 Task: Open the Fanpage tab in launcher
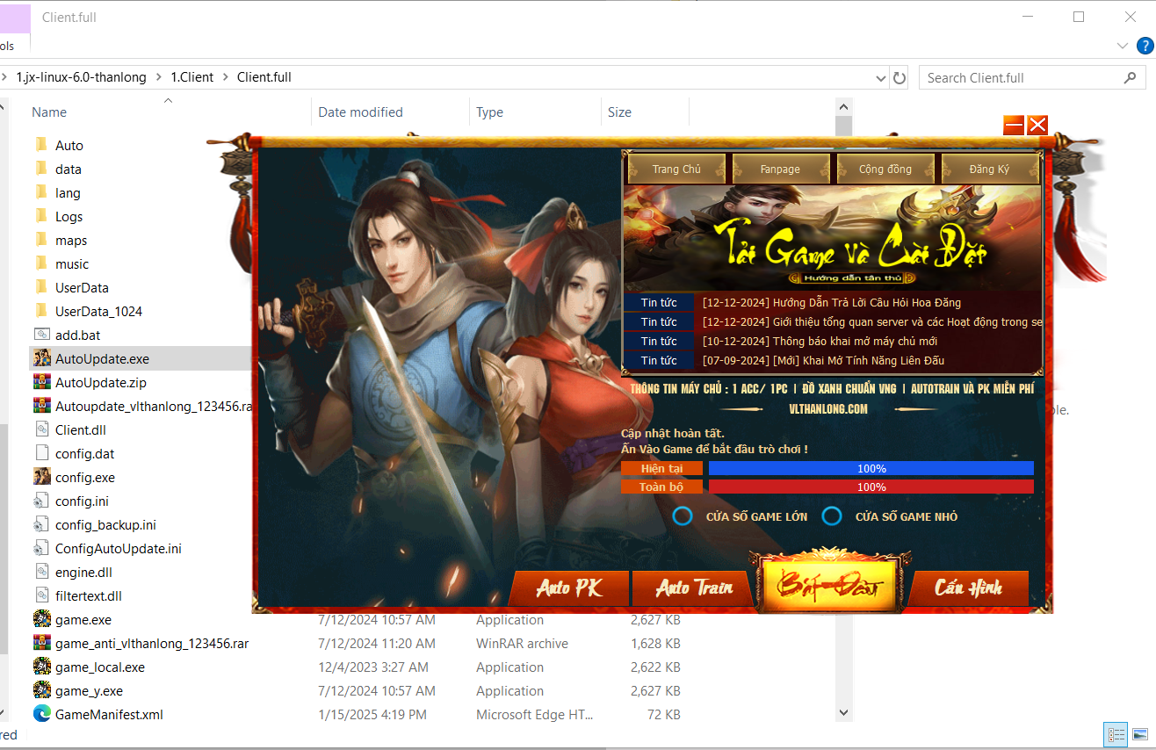click(x=780, y=169)
